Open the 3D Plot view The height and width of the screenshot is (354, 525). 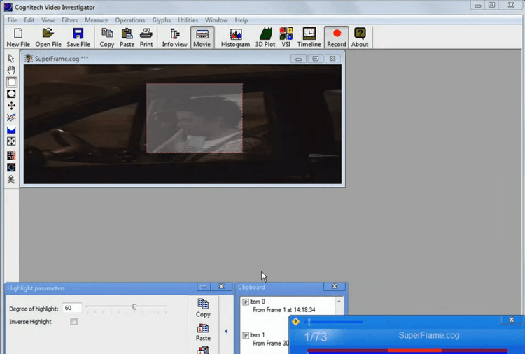(x=265, y=37)
